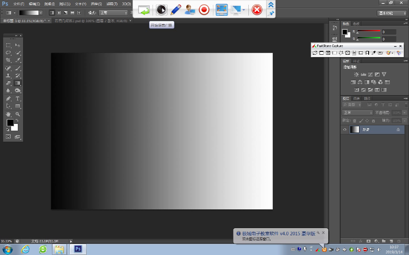Open the Edit menu

pyautogui.click(x=34, y=4)
